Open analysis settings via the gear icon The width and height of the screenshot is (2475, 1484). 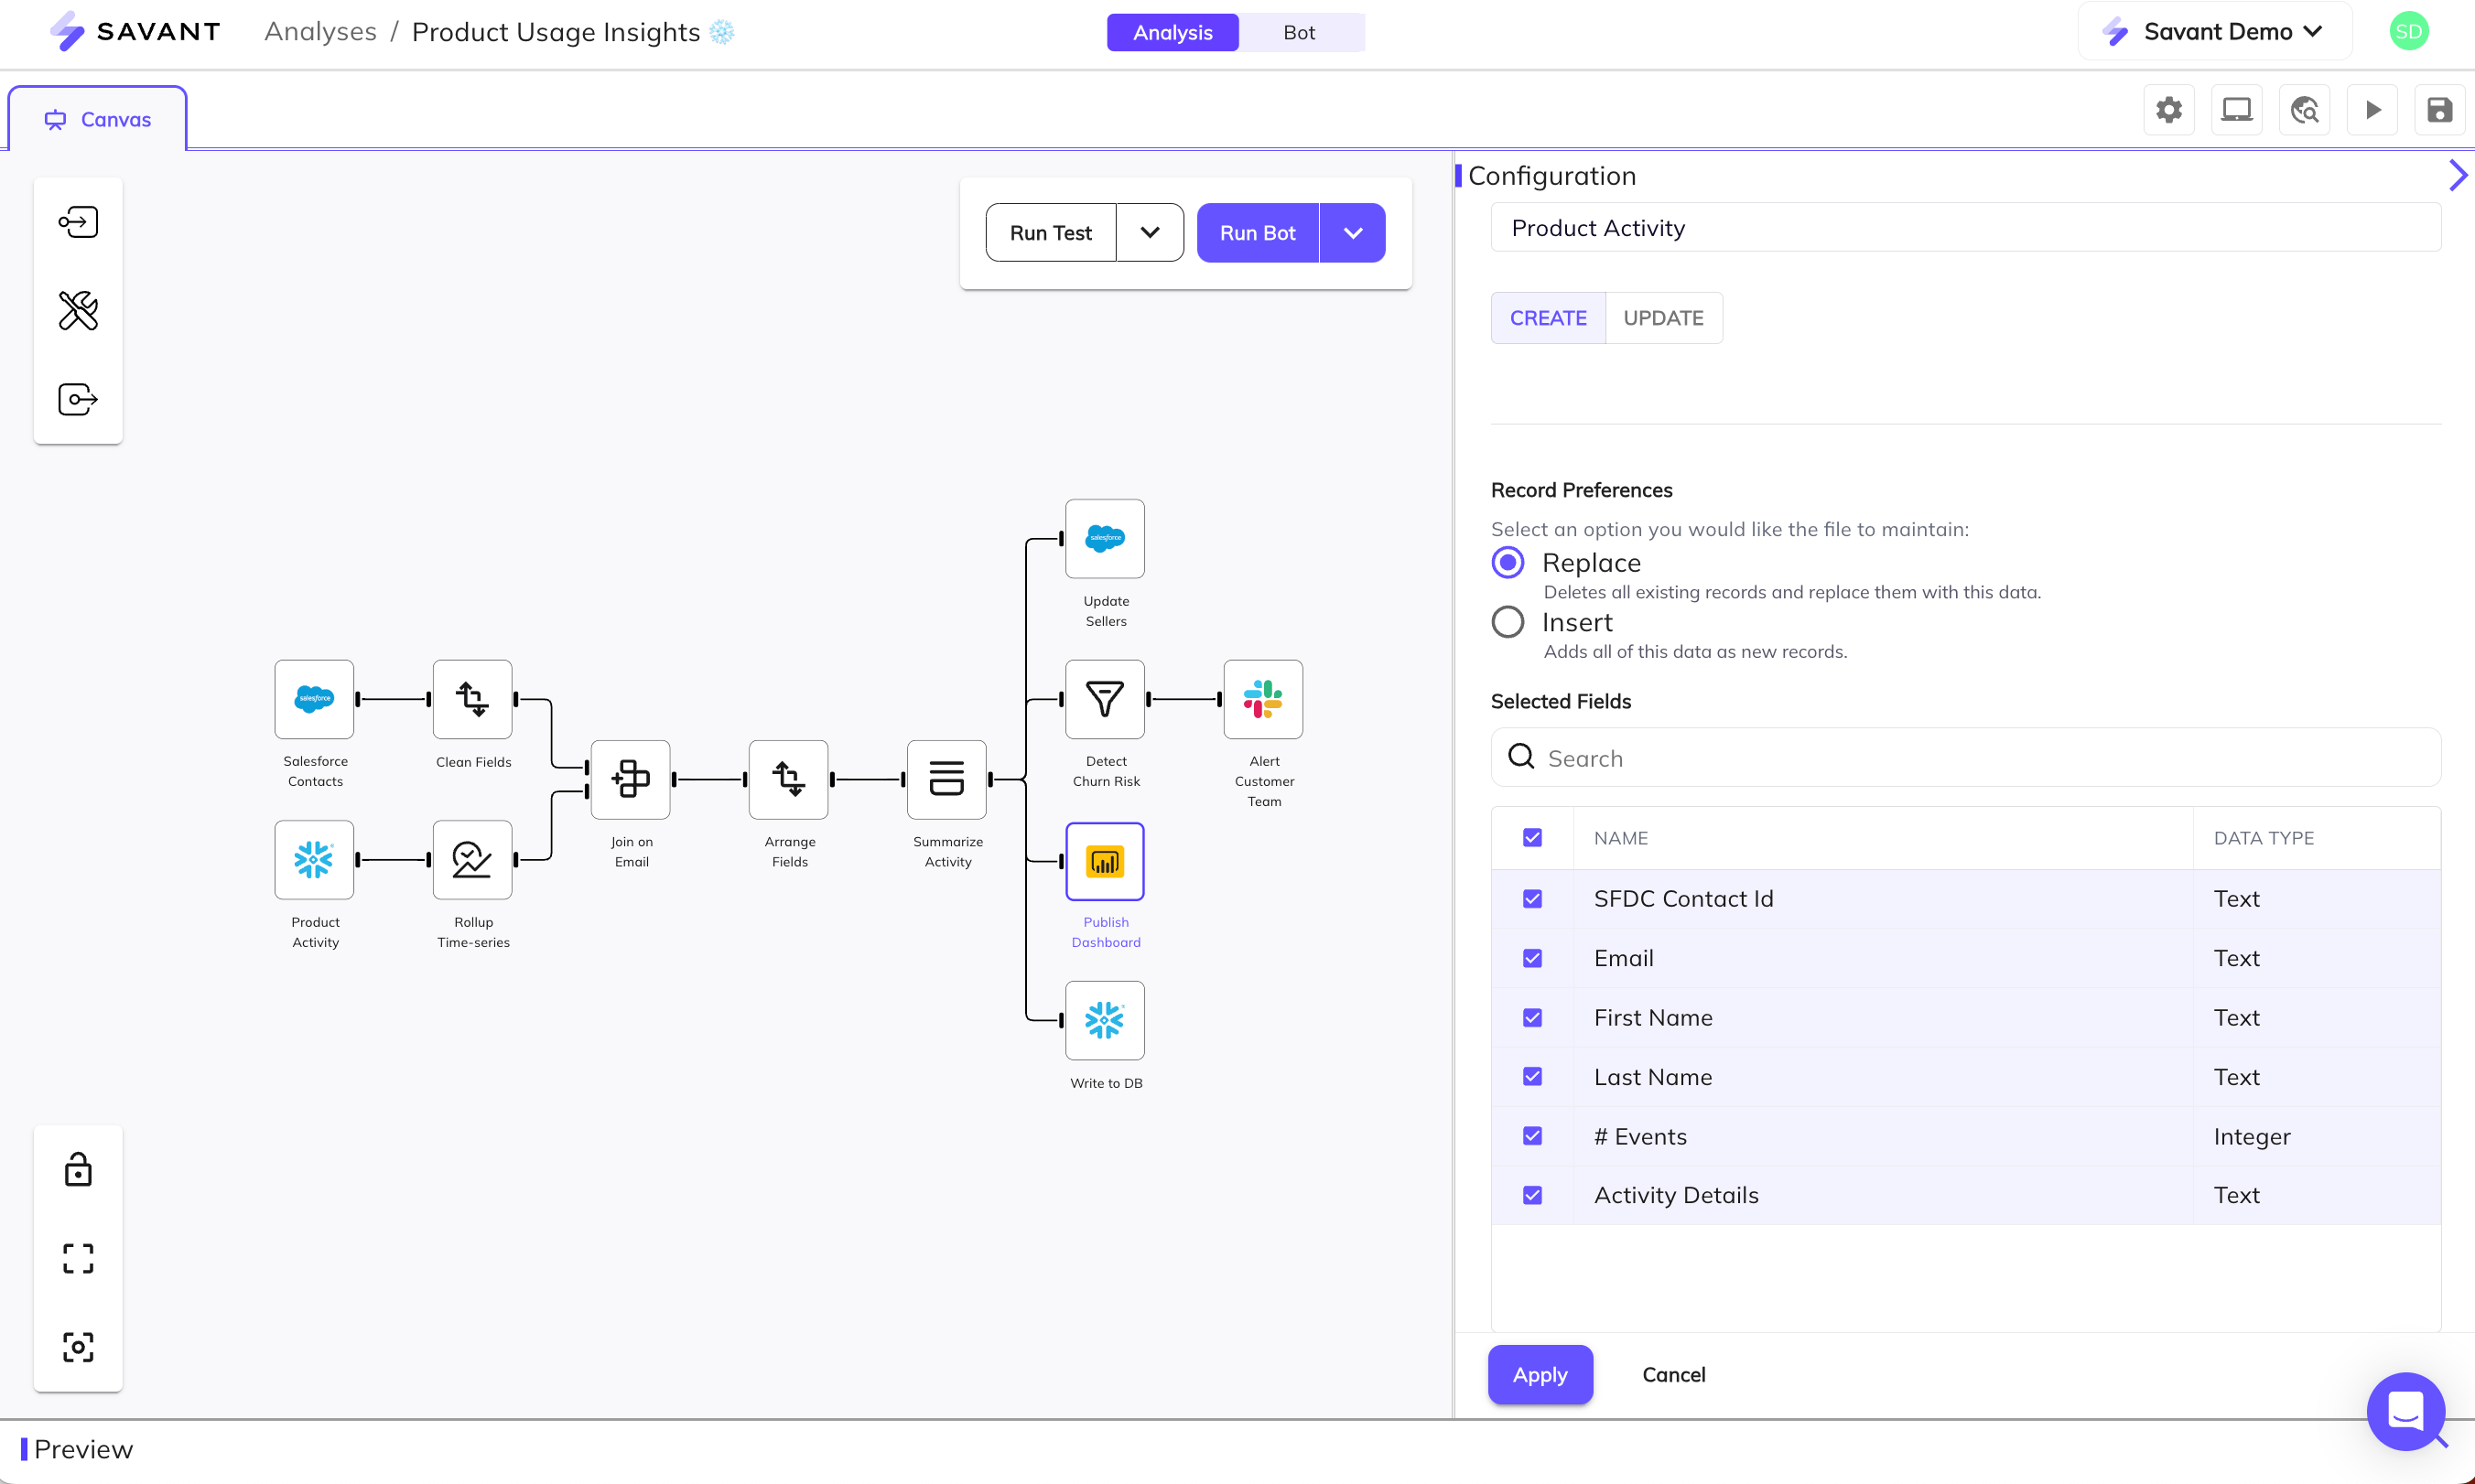(2169, 110)
